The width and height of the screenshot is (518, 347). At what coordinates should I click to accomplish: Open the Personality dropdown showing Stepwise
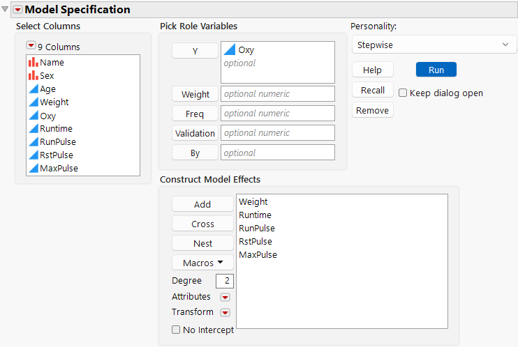pos(433,45)
